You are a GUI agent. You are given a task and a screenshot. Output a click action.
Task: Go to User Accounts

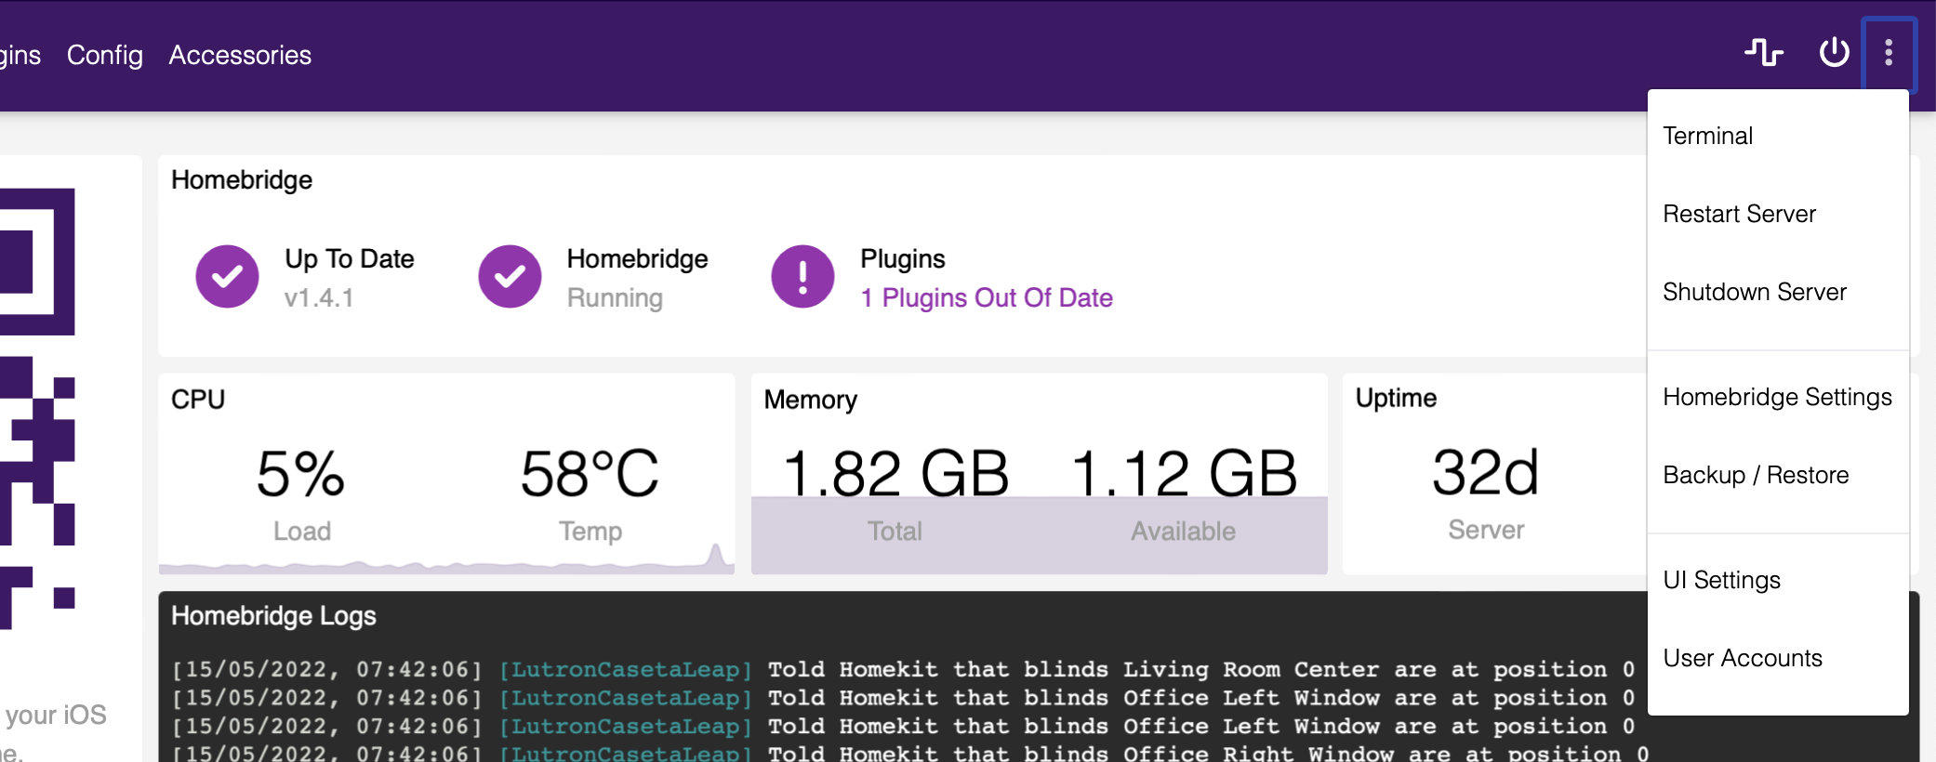[x=1742, y=658]
